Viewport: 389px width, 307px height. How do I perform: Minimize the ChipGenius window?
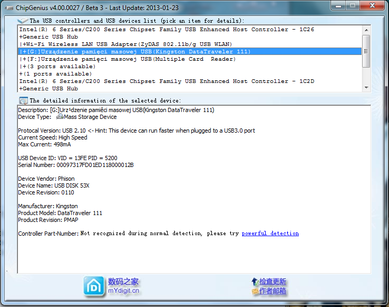coord(338,6)
